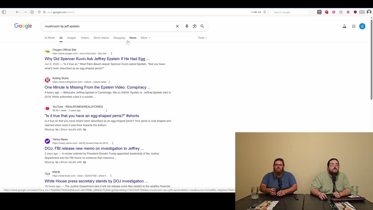Click the voice search microphone icon
The image size is (373, 210).
point(187,26)
